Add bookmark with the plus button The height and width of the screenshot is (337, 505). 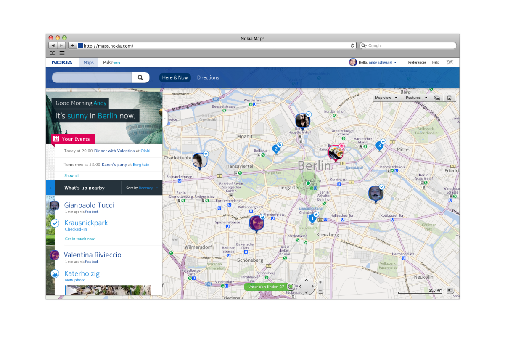(x=73, y=45)
